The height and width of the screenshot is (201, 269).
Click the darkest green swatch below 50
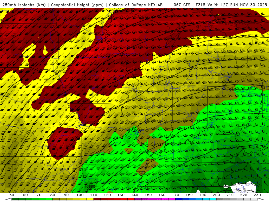[x=15, y=199]
